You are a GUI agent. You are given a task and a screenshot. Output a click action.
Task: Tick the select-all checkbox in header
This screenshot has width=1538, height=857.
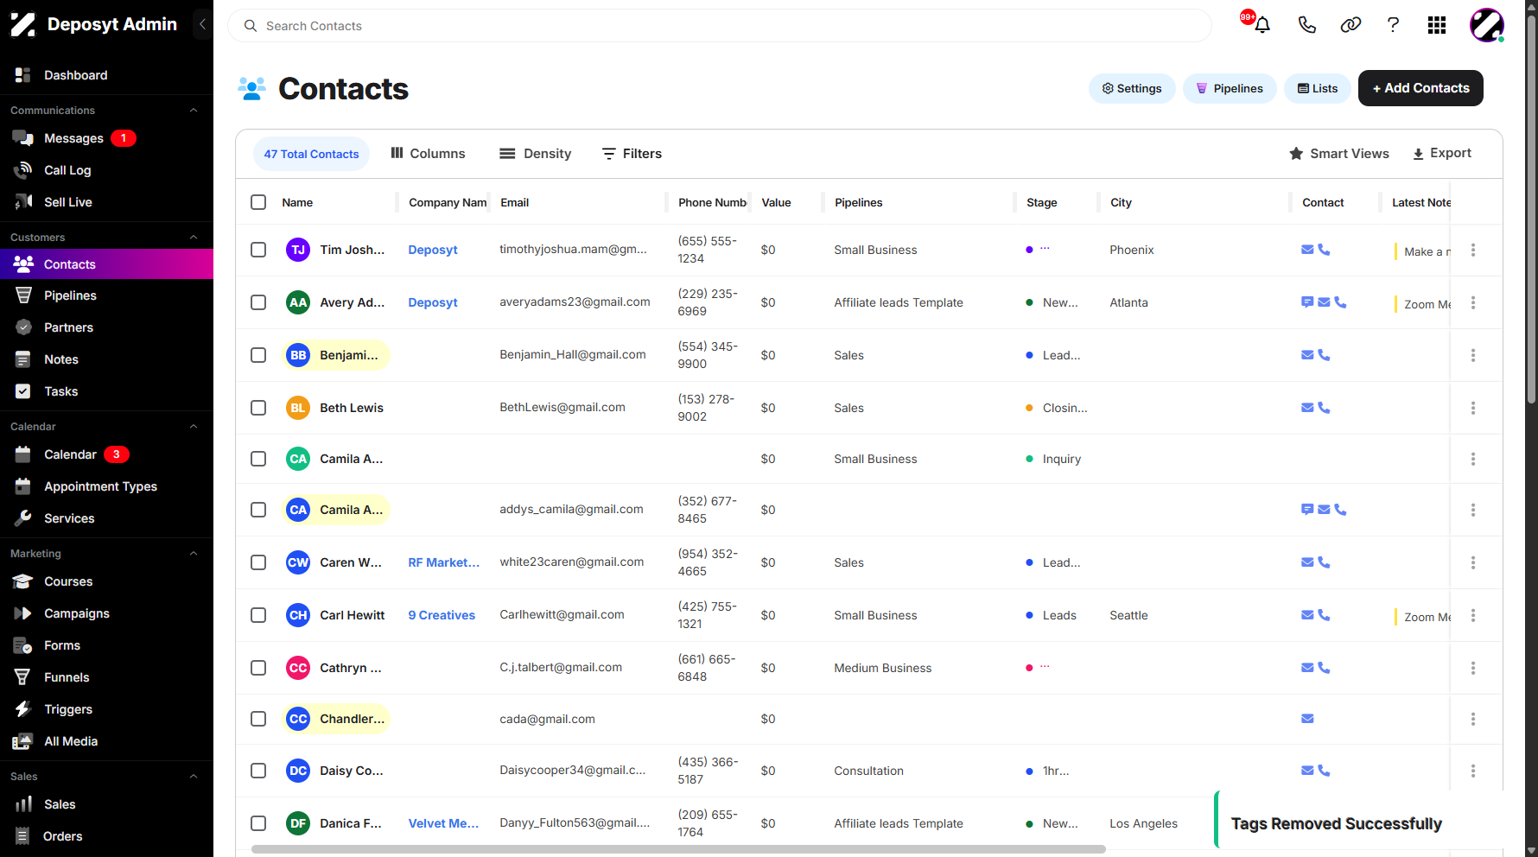coord(258,202)
